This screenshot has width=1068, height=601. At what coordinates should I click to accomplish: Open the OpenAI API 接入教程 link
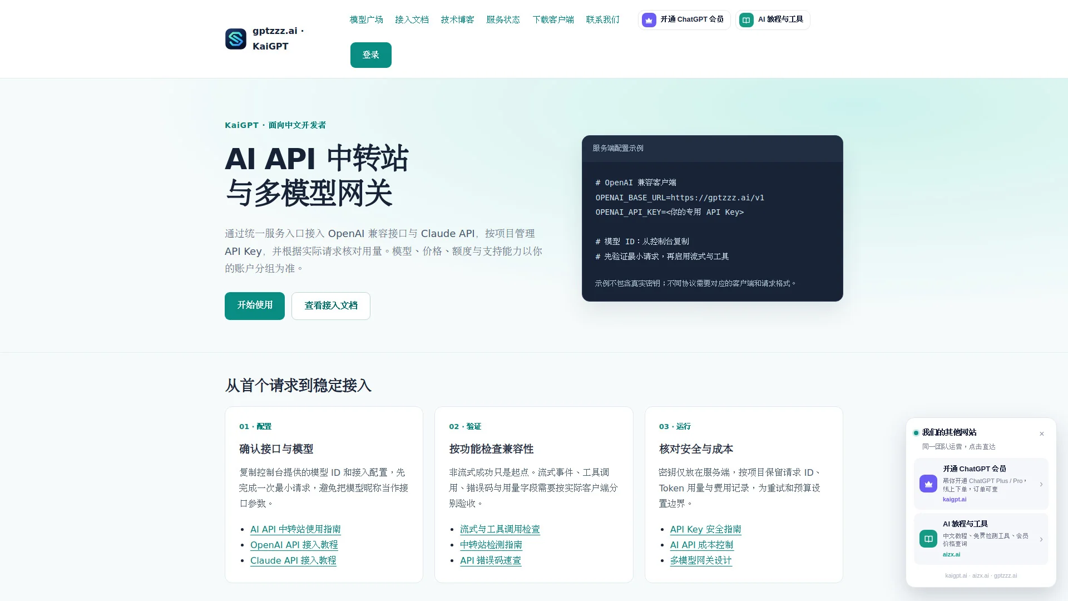click(294, 545)
